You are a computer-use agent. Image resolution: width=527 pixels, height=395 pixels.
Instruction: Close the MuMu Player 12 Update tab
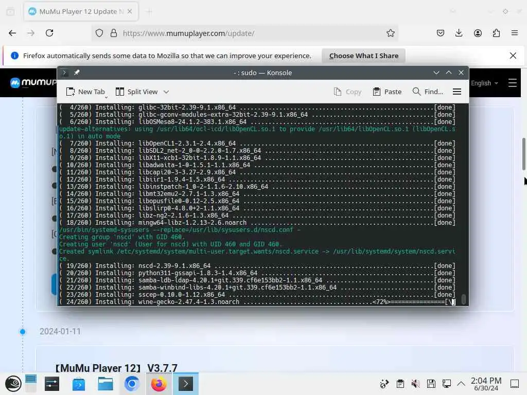(130, 11)
